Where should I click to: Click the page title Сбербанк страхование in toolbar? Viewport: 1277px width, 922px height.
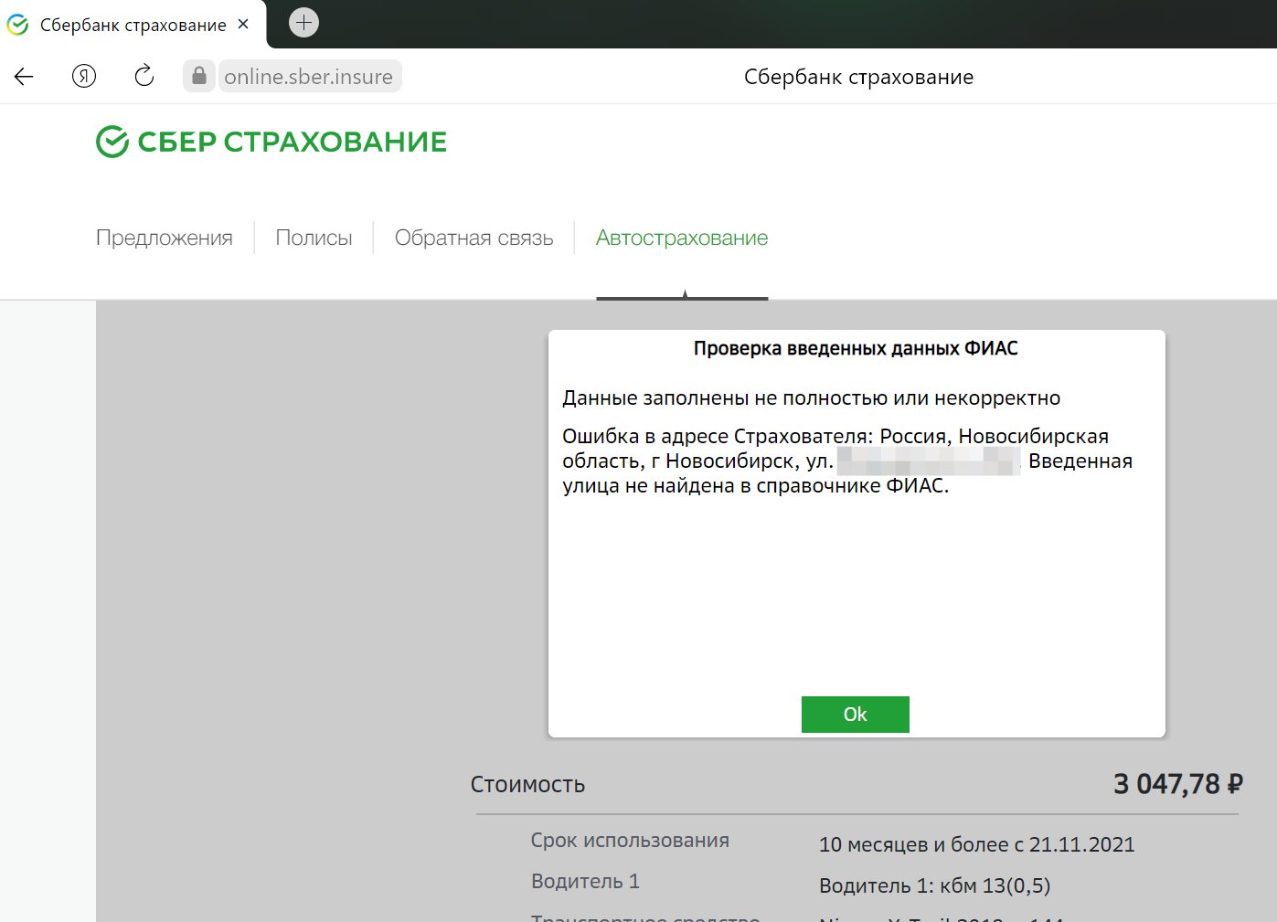(x=858, y=77)
